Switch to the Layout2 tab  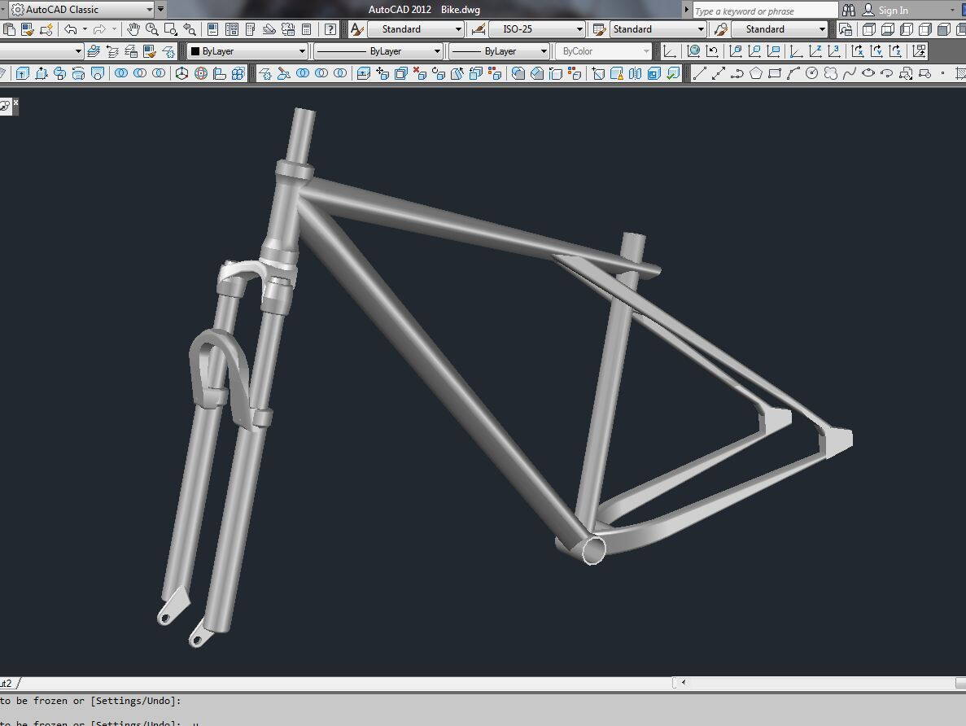coord(7,684)
